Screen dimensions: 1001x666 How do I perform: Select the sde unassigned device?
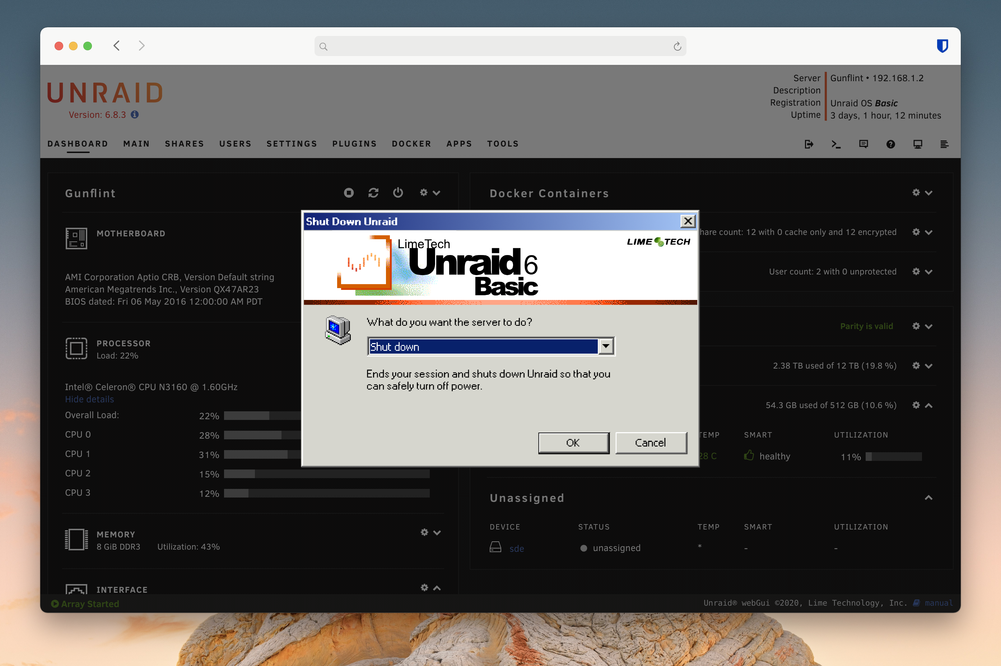point(516,548)
